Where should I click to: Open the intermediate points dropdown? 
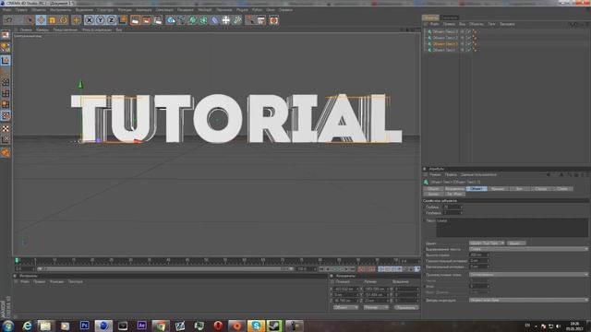528,275
